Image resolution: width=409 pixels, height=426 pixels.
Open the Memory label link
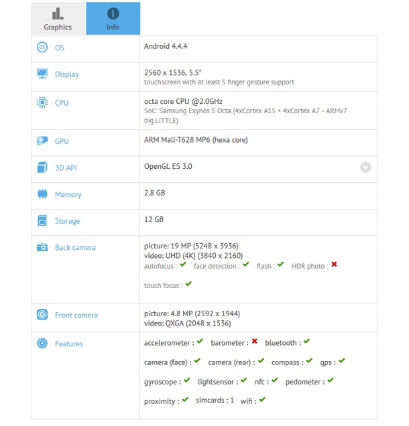tap(68, 194)
